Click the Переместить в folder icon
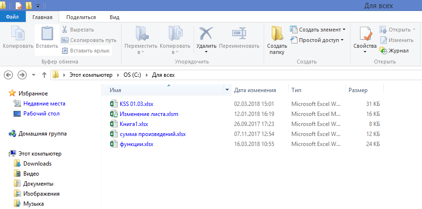The height and width of the screenshot is (209, 422). pyautogui.click(x=142, y=33)
